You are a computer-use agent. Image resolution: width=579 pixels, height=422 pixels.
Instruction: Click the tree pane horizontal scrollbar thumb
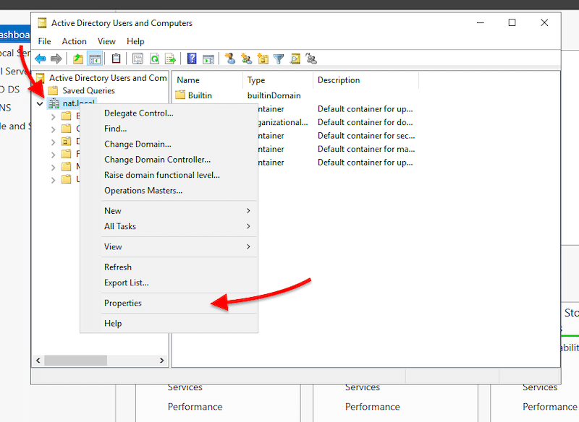click(x=76, y=361)
